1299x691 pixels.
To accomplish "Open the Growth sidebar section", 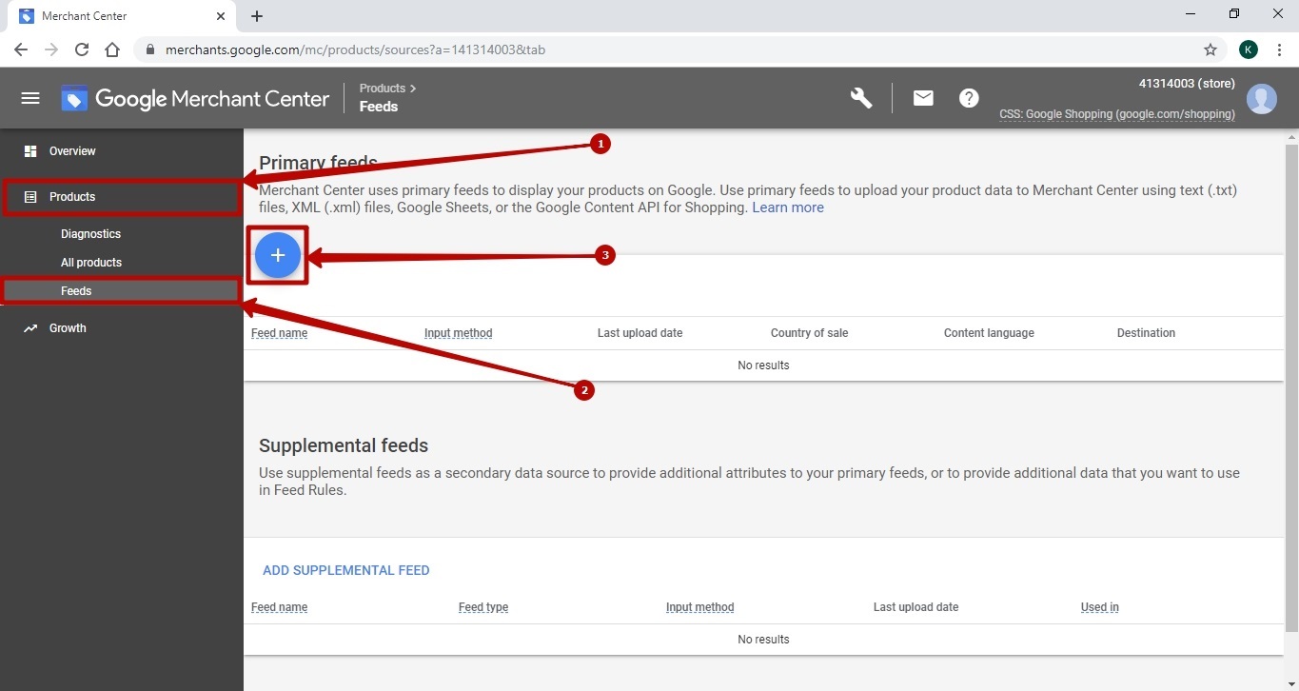I will tap(68, 328).
